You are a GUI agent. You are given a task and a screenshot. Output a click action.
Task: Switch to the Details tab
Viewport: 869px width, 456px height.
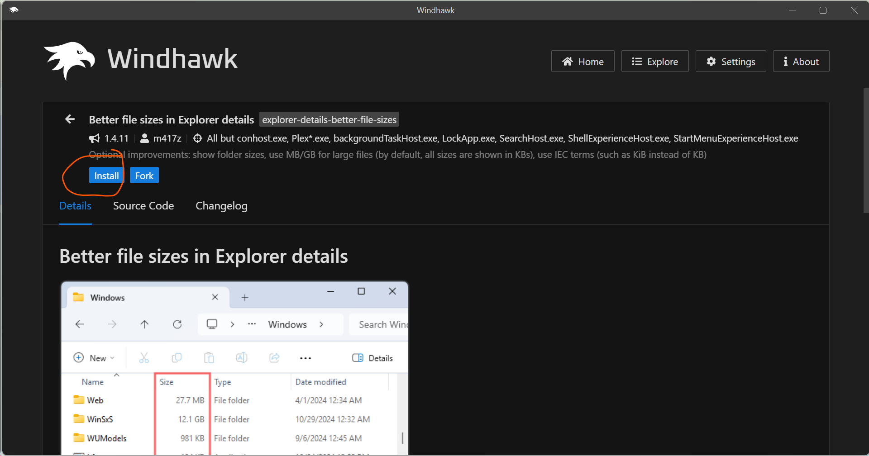[x=76, y=206]
